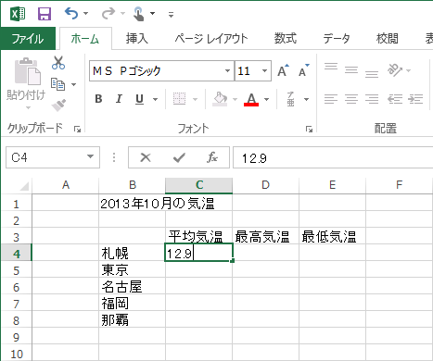Image resolution: width=433 pixels, height=361 pixels.
Task: Align text right icon
Action: coord(372,99)
